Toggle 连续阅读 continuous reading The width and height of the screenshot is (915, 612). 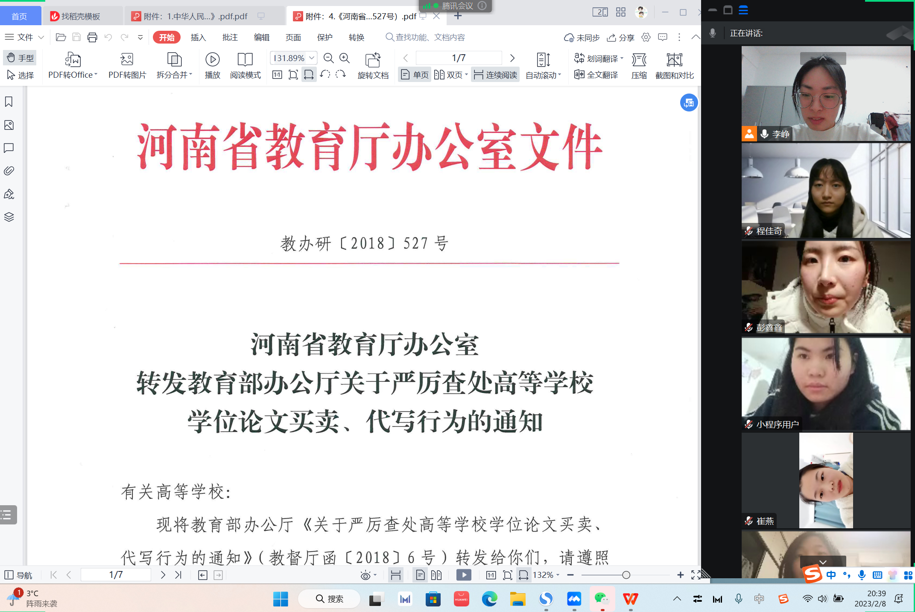(x=495, y=75)
